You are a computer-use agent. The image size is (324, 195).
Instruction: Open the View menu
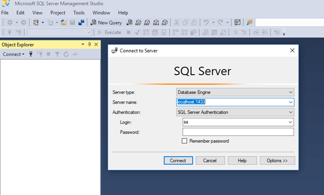tap(37, 13)
